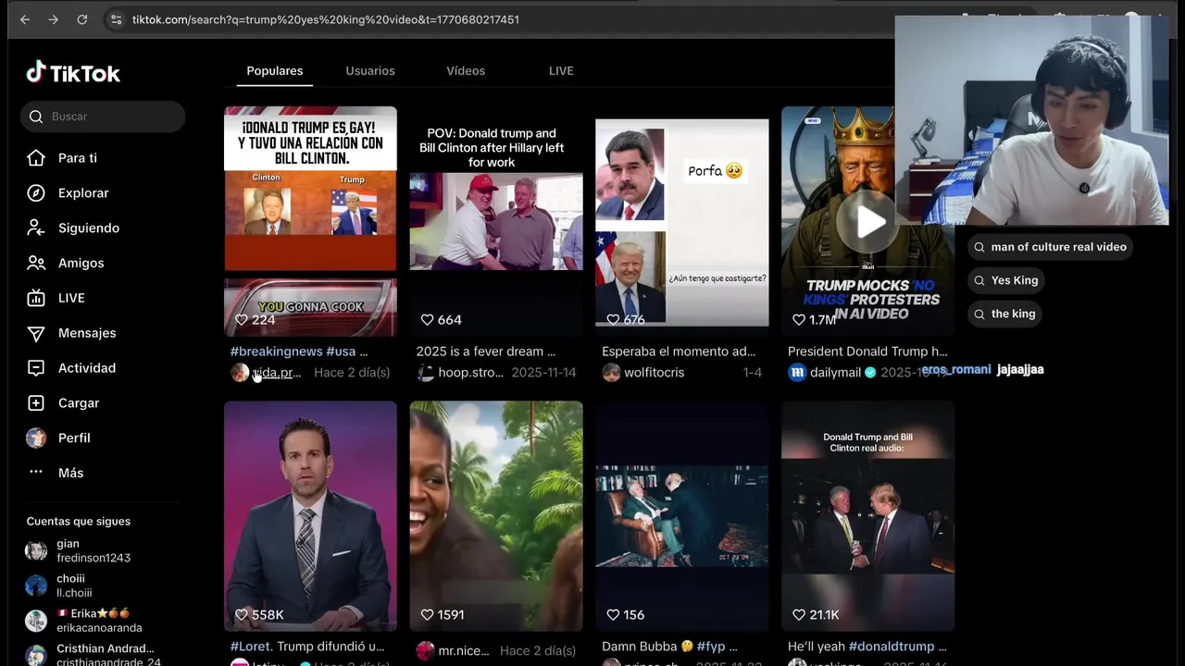Switch to the Usuarios tab
Image resolution: width=1185 pixels, height=666 pixels.
370,71
